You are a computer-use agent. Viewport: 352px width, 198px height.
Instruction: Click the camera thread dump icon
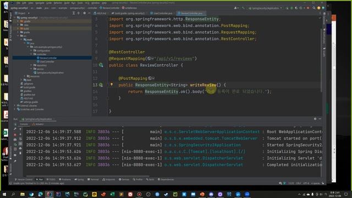point(15,140)
